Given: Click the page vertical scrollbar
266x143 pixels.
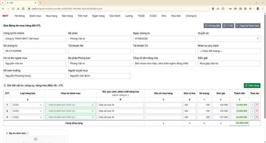Looking at the screenshot, I should [265, 66].
